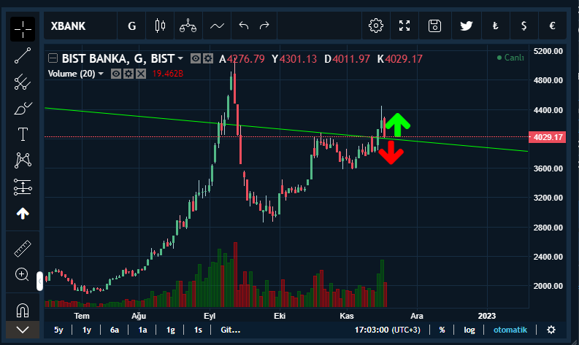Collapse the BIST BANKA legend

point(53,58)
